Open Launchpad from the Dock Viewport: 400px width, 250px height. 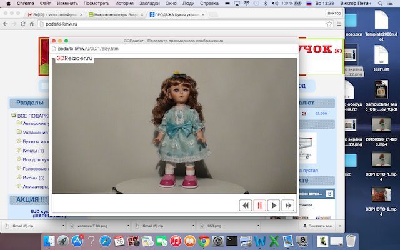(63, 241)
